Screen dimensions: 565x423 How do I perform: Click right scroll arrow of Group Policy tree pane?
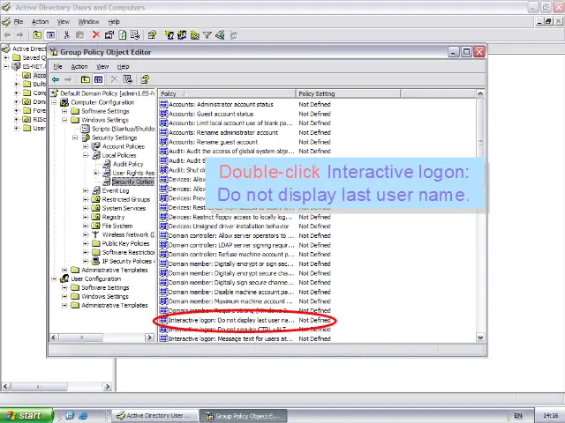click(x=149, y=338)
